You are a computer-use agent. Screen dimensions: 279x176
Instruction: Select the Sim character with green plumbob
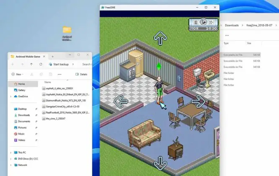(x=160, y=90)
